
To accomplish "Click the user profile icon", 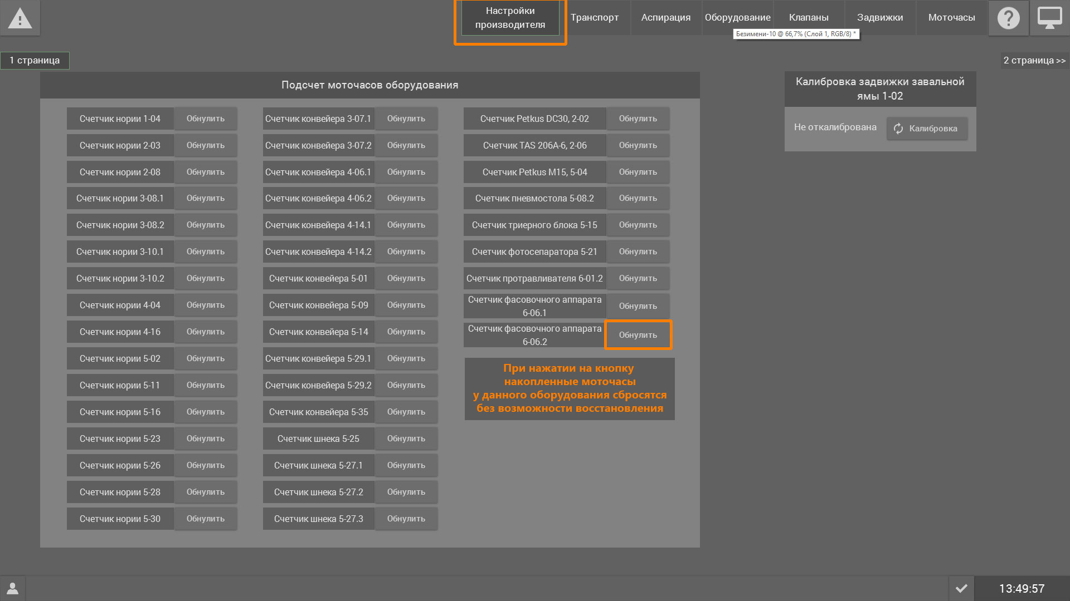I will click(x=12, y=588).
